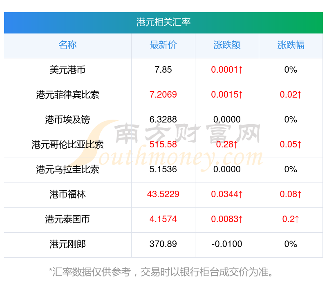Click the 0.02↑ percentage value
The image size is (327, 285).
pyautogui.click(x=291, y=95)
